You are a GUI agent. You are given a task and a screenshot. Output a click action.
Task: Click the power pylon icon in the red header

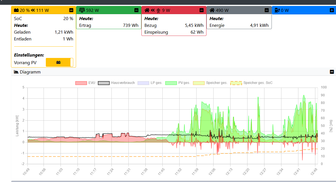[158, 10]
